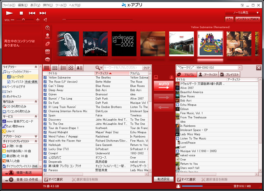Open the ファイル(F) menu
Viewport: 264px width, 191px height.
pyautogui.click(x=9, y=5)
